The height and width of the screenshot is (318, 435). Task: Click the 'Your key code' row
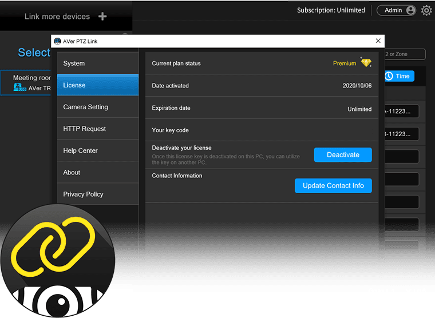pos(262,130)
